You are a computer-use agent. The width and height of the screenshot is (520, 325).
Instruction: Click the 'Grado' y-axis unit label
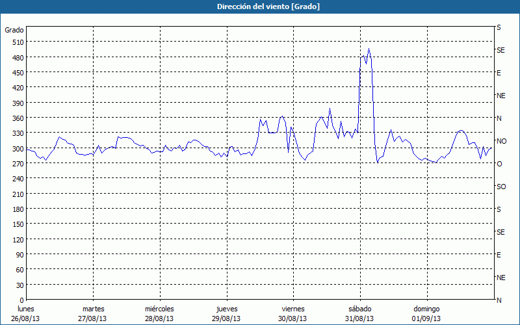[x=14, y=30]
